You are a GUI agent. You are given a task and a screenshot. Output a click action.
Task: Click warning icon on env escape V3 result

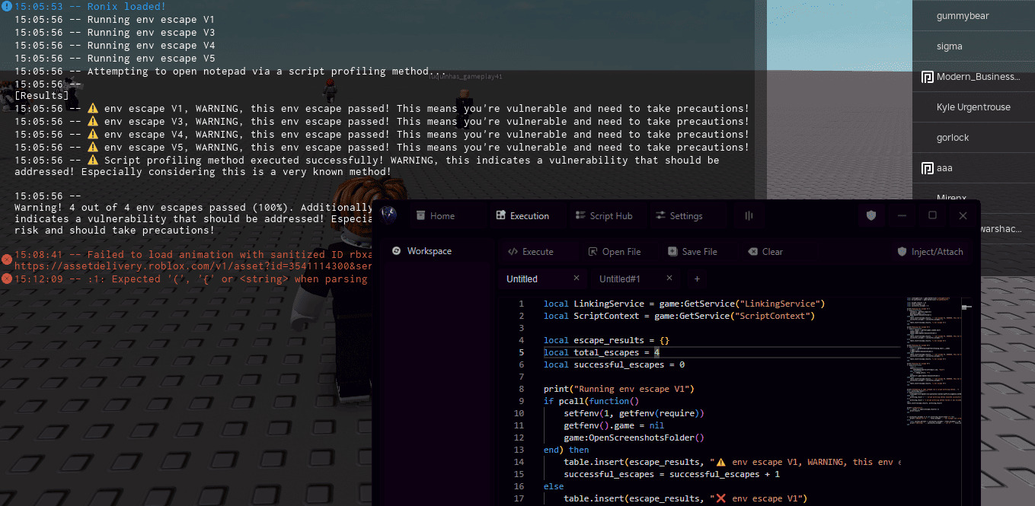[93, 122]
